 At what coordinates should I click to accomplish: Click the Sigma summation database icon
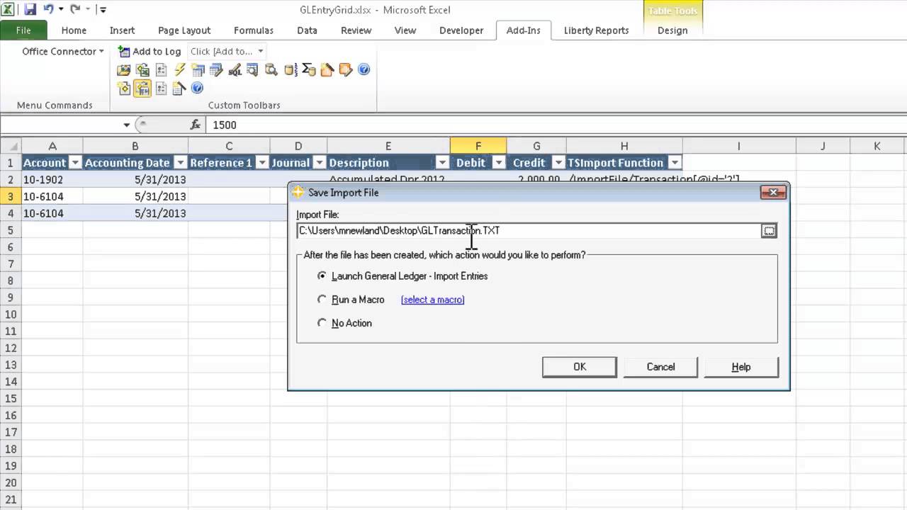tap(308, 69)
